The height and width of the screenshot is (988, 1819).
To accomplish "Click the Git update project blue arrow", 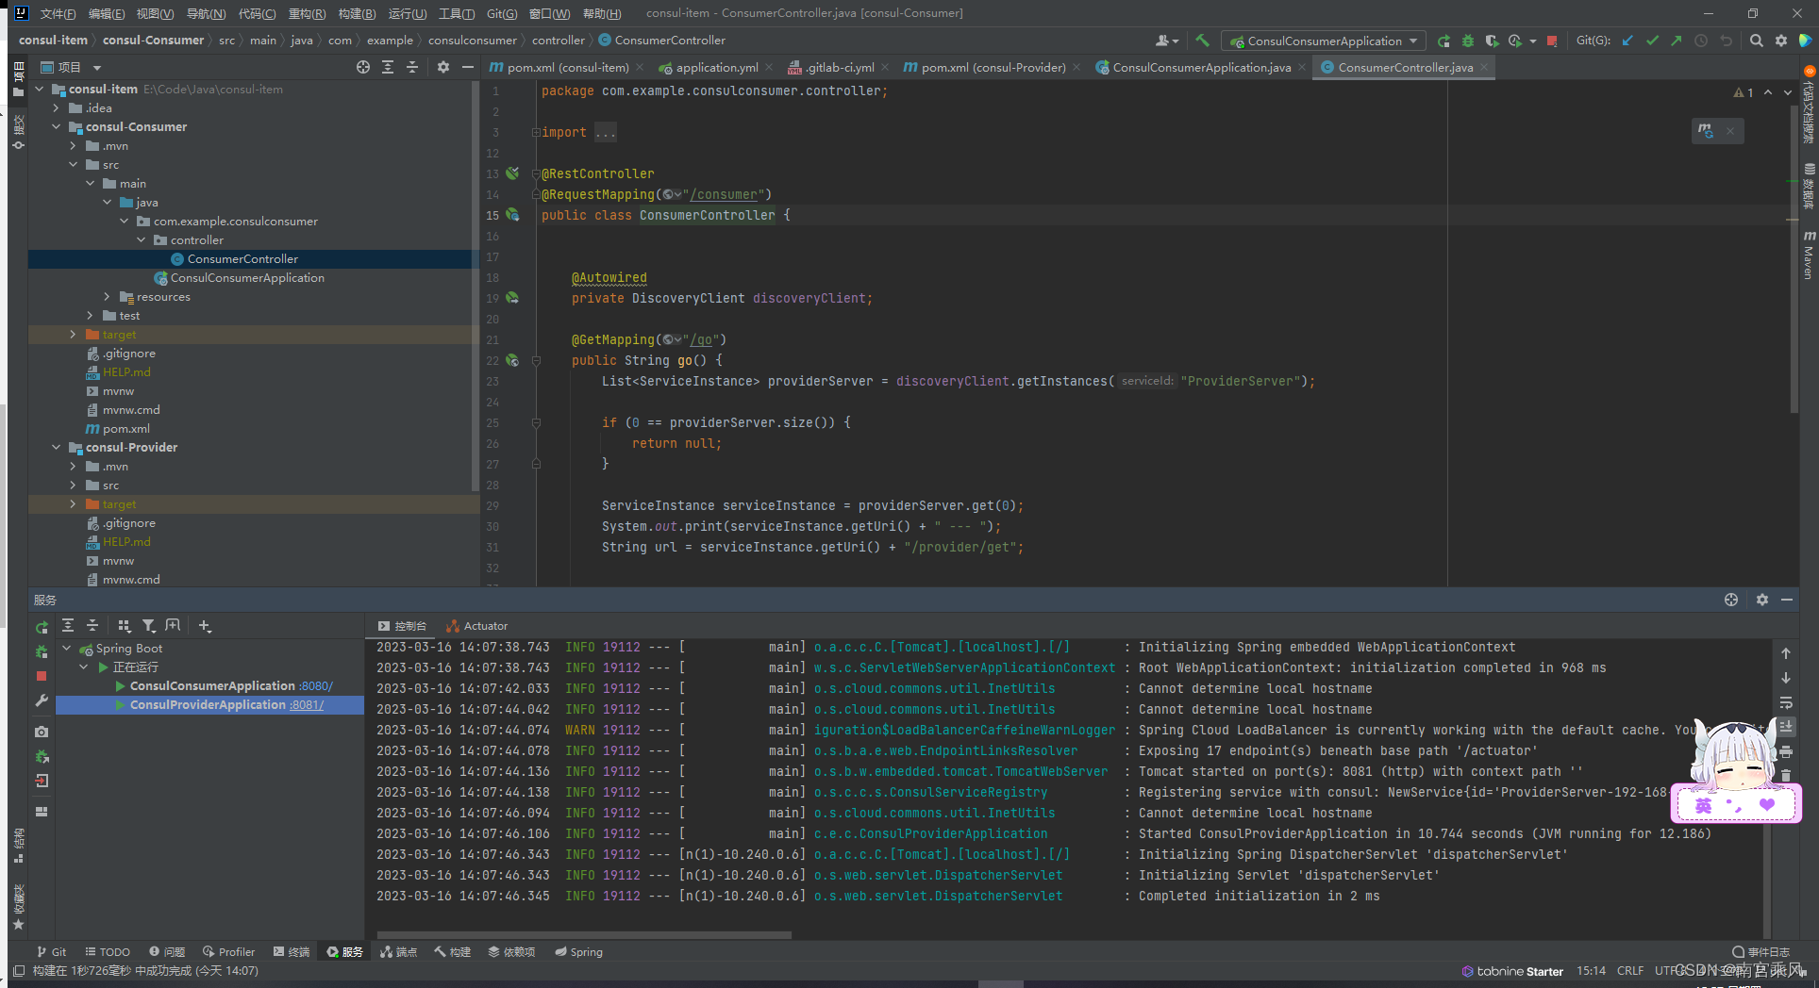I will [x=1627, y=41].
